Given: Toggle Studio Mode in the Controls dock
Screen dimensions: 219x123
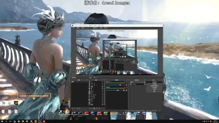Looking at the screenshot, I should (154, 88).
